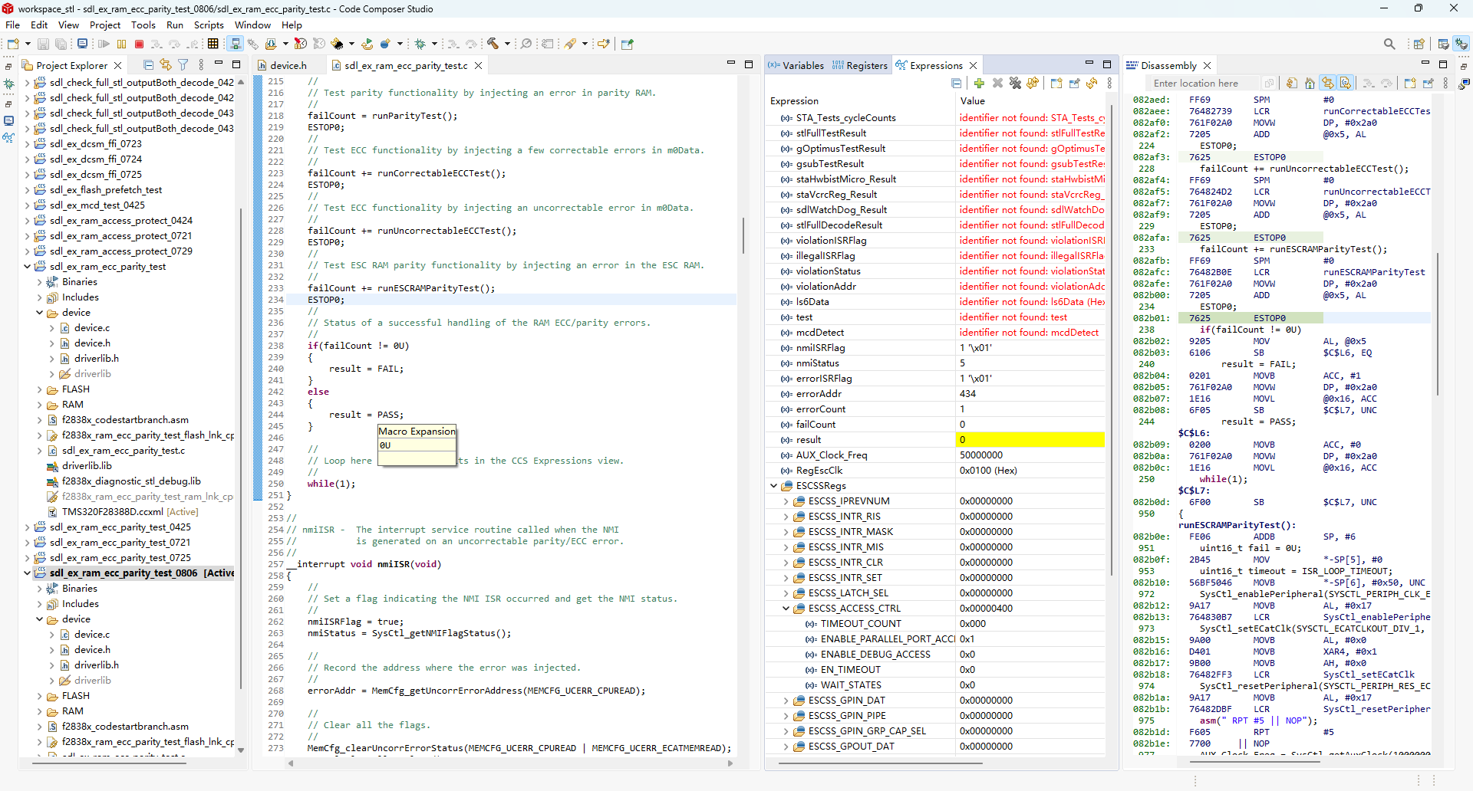The width and height of the screenshot is (1473, 791).
Task: Close the Expressions view tab
Action: click(974, 65)
